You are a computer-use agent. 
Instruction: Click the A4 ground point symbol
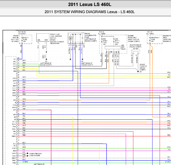coord(82,59)
